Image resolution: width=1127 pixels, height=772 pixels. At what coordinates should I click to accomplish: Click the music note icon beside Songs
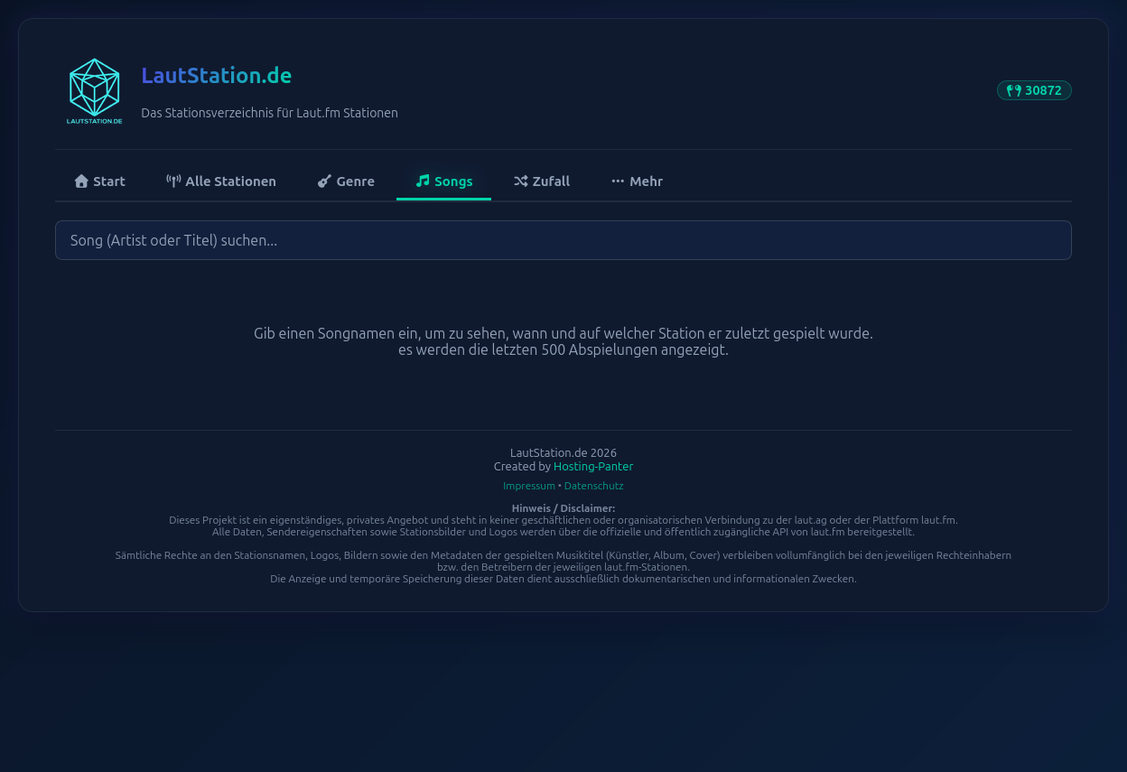click(x=423, y=181)
